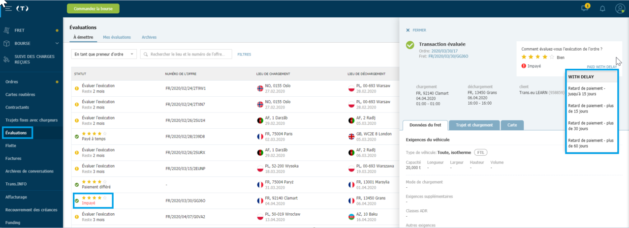Open the PAID WITH DELAY dropdown
Image resolution: width=629 pixels, height=228 pixels.
[x=601, y=67]
